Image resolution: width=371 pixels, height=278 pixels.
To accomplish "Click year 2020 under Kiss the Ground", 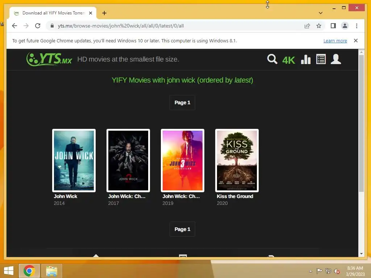I will [222, 203].
